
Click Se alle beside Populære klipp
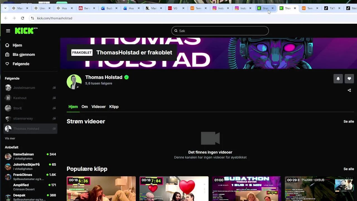click(349, 169)
